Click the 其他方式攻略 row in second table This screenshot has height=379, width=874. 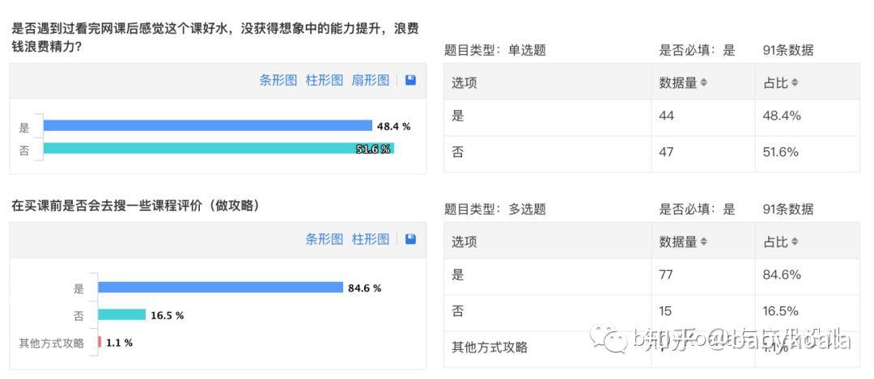[x=490, y=347]
